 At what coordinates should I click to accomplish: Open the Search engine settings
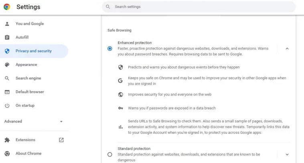click(34, 78)
